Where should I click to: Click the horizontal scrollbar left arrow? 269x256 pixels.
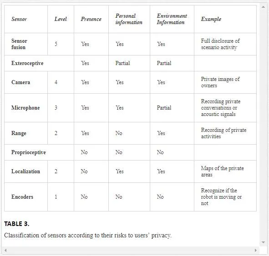click(5, 251)
